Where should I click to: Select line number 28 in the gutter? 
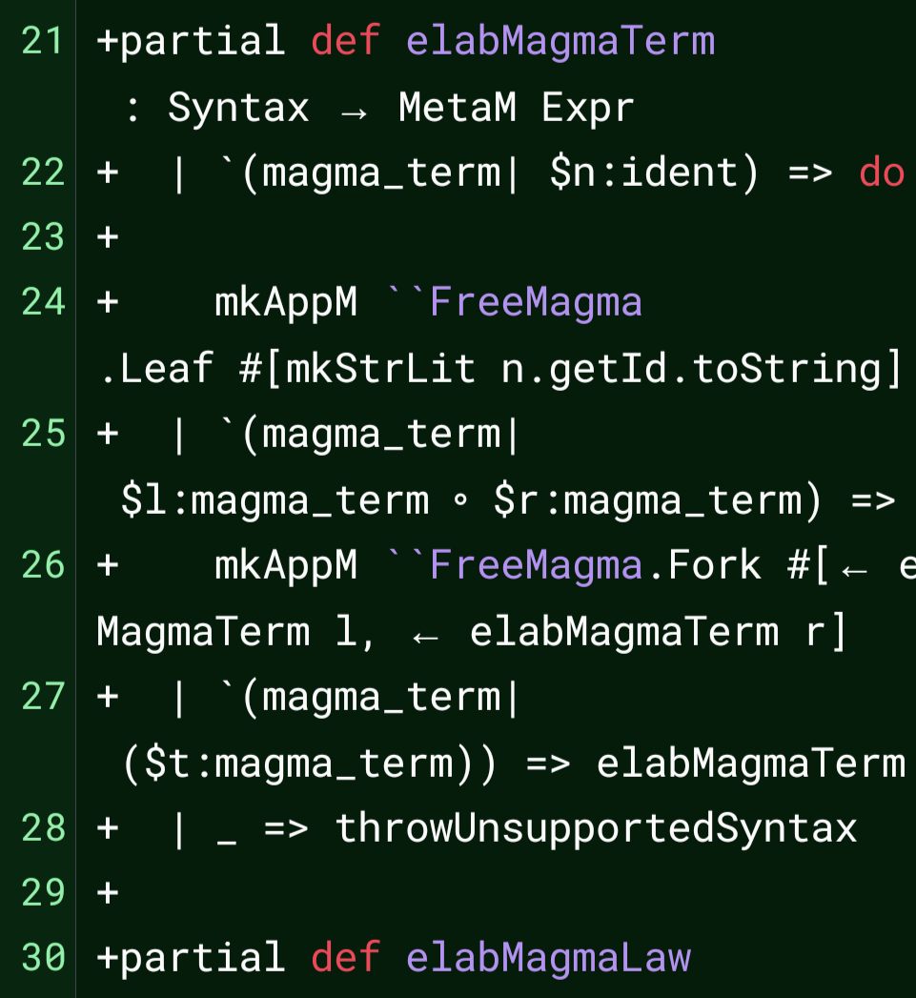point(42,828)
